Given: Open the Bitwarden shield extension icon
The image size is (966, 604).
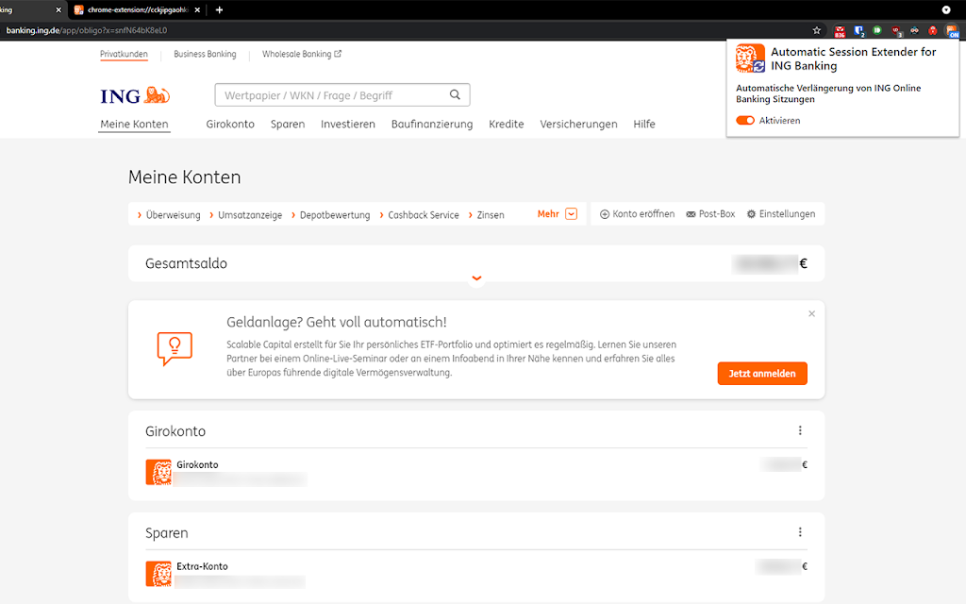Looking at the screenshot, I should pyautogui.click(x=858, y=31).
